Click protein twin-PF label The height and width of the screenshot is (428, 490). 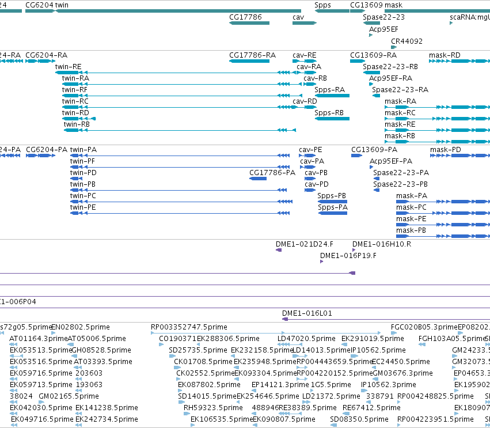82,161
